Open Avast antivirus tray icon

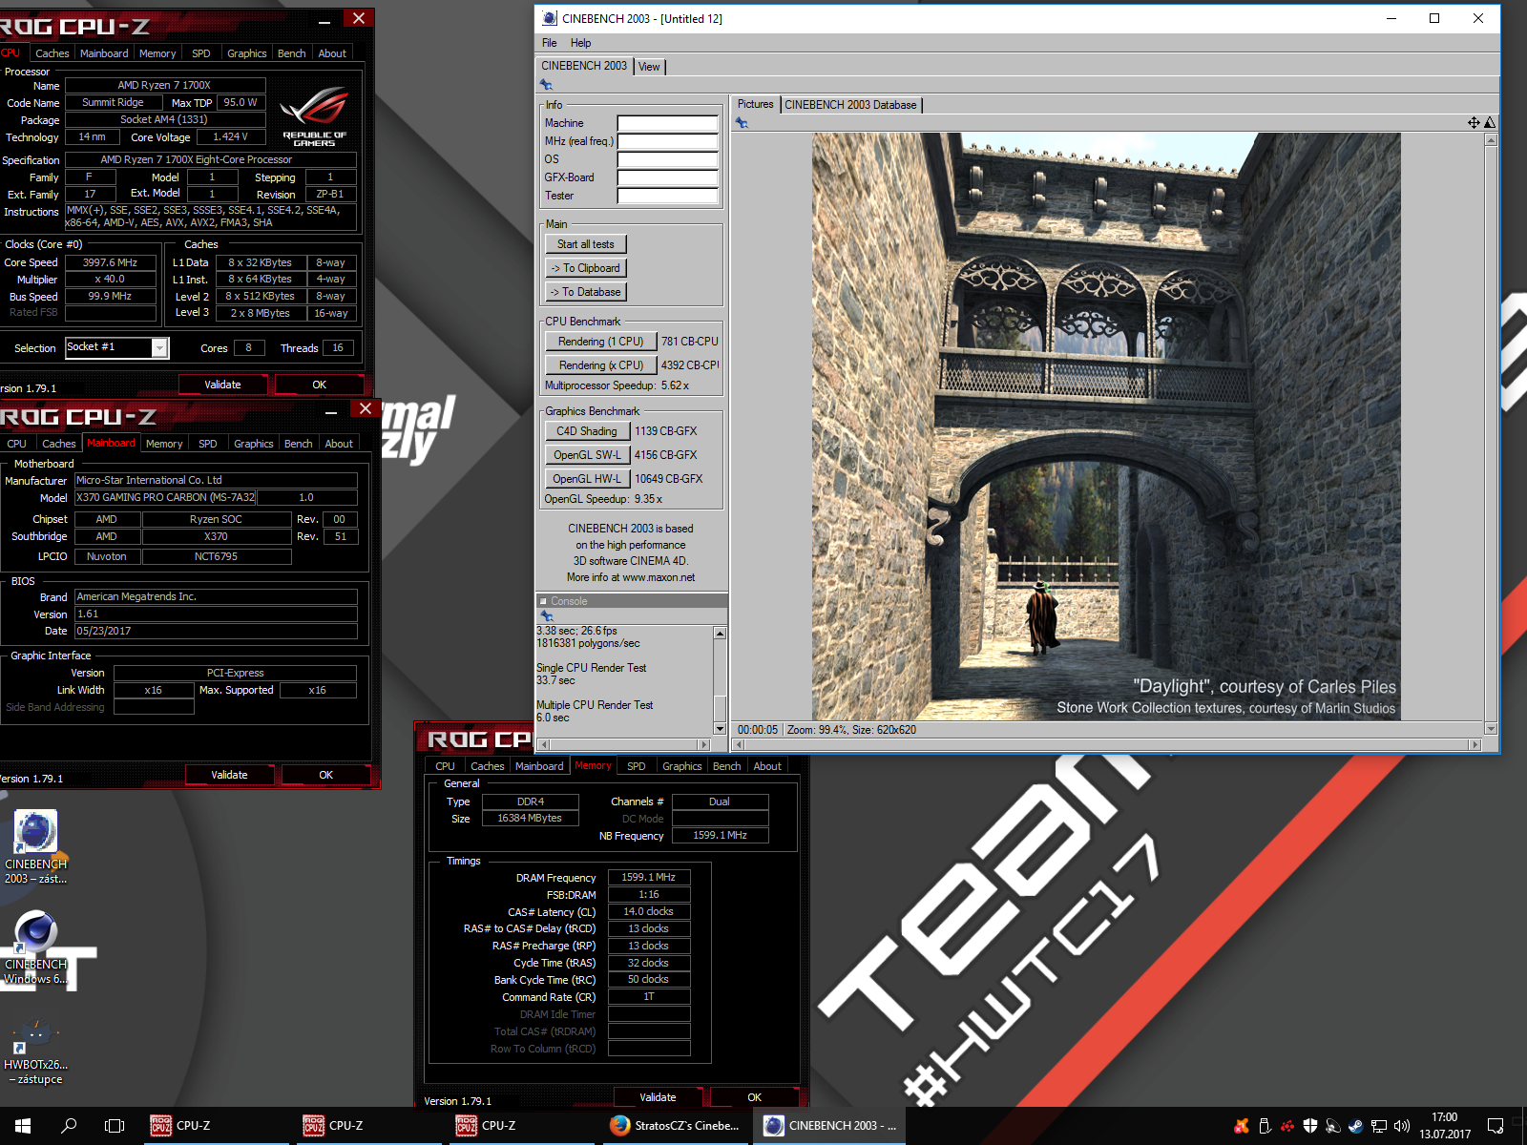(x=1242, y=1126)
